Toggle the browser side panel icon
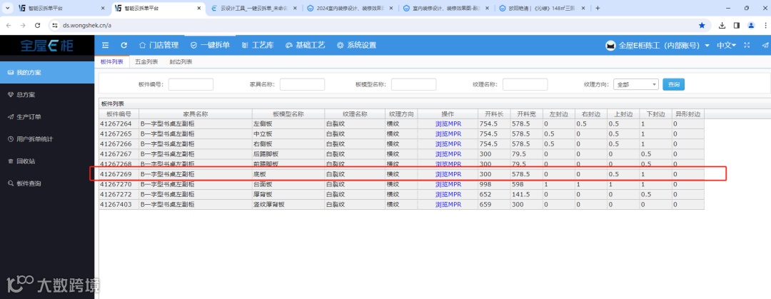 coord(737,25)
